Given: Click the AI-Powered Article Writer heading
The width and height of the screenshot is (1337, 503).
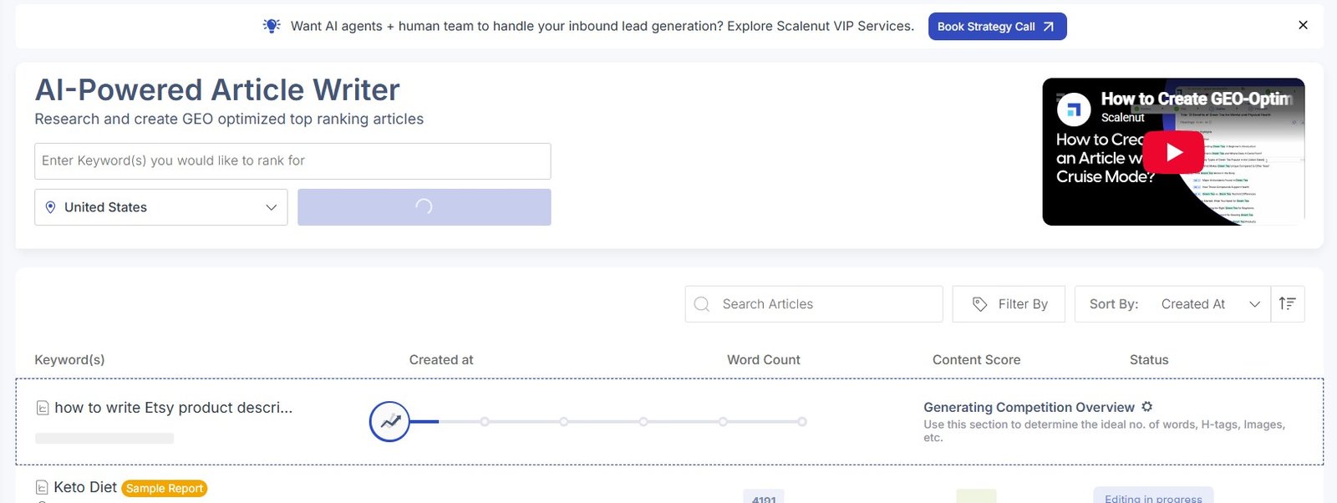Looking at the screenshot, I should [217, 89].
